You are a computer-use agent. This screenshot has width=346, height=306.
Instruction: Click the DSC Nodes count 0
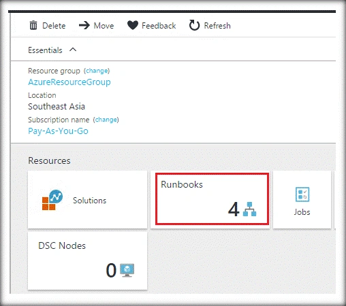[111, 270]
